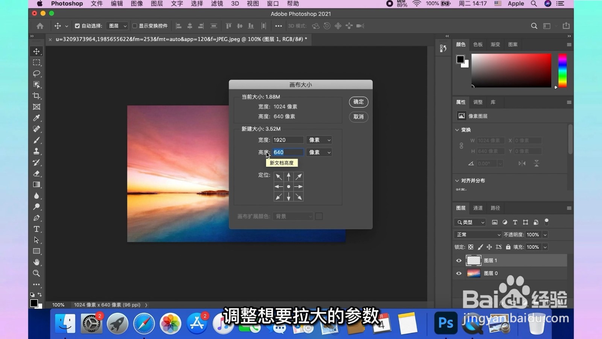
Task: Collapse the 对齐并分布 section
Action: 457,181
